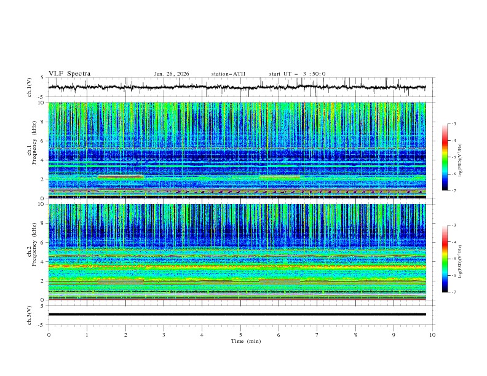Click the ch.3 flat voltage trace
487x376 pixels.
point(237,315)
